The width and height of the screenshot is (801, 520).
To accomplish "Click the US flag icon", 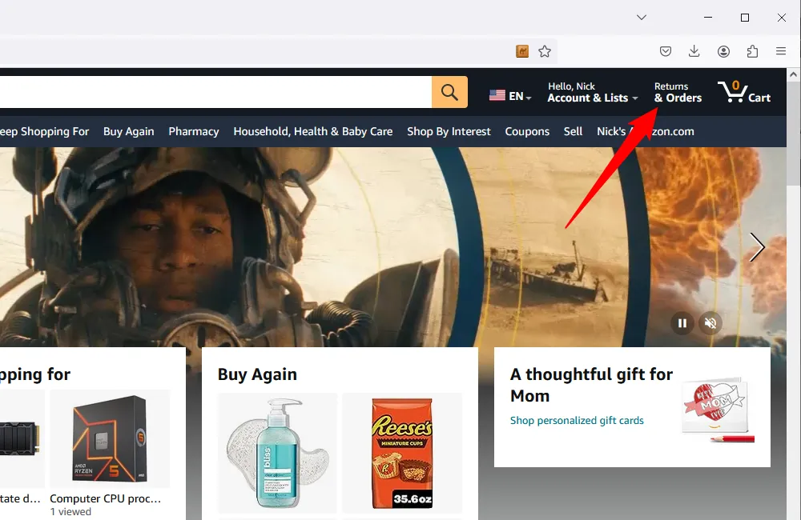I will [x=497, y=95].
